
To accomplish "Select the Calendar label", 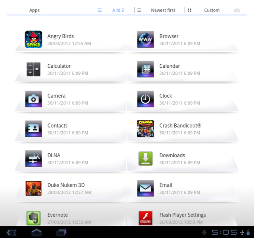I will pos(170,66).
